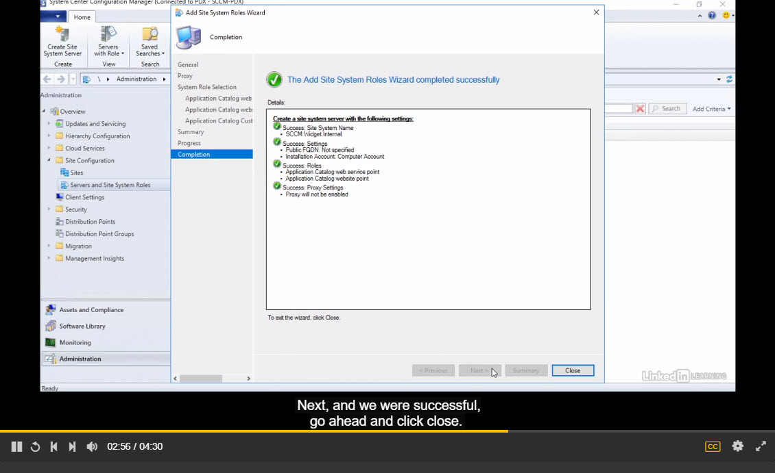Click the System Role Selection step
The image size is (775, 473).
(207, 87)
